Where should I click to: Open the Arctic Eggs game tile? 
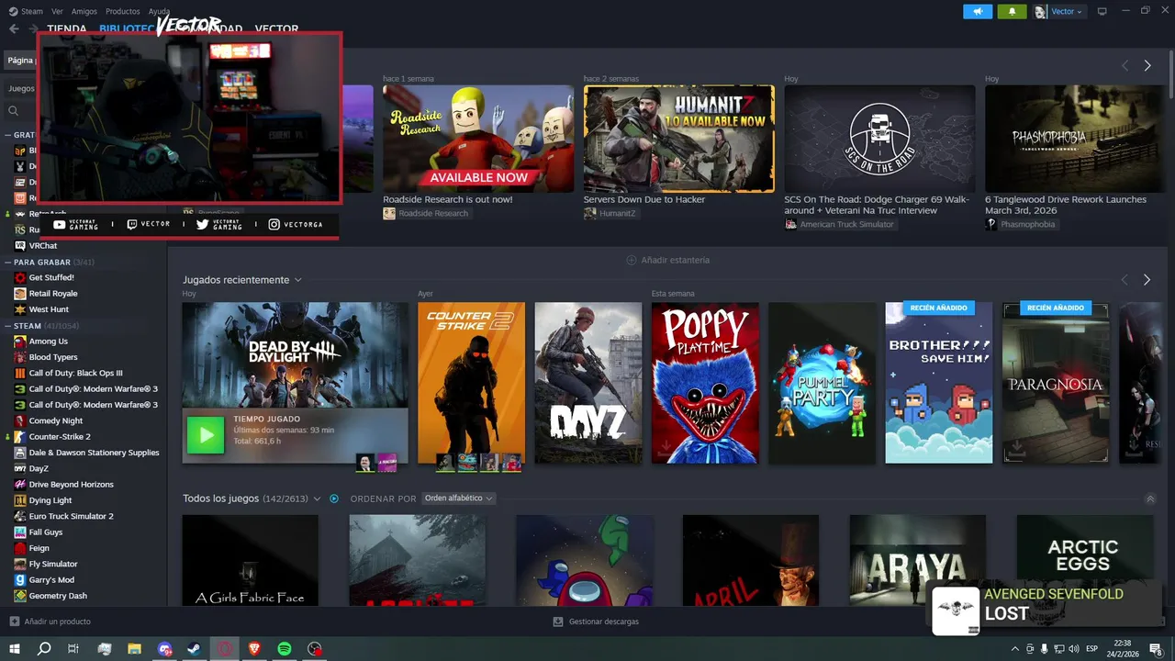coord(1085,560)
